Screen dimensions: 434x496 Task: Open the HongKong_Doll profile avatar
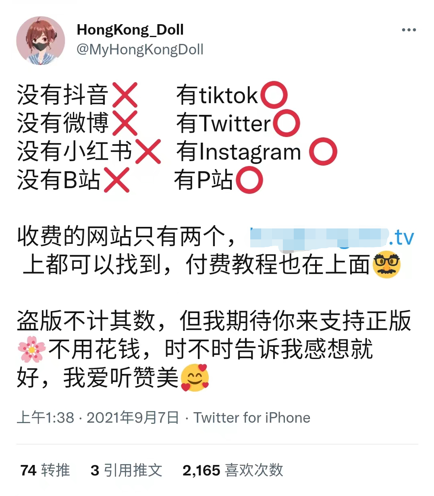(x=41, y=40)
